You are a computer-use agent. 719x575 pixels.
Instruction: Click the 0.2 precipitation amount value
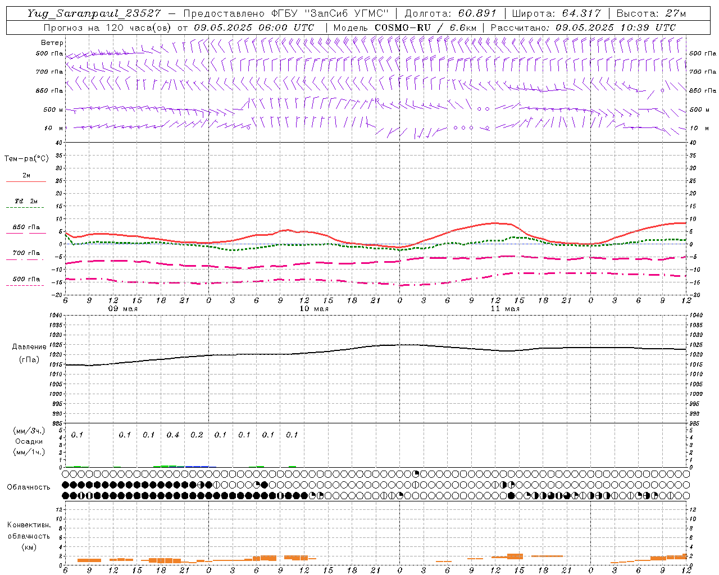click(197, 435)
